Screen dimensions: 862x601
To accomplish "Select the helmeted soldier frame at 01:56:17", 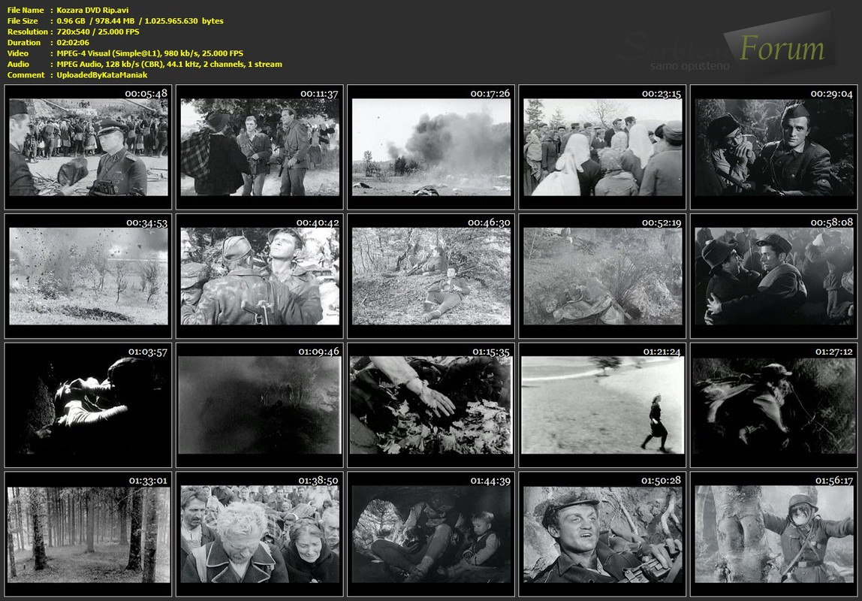I will tap(774, 534).
